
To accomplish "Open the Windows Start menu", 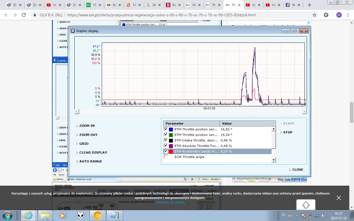I will click(x=7, y=215).
